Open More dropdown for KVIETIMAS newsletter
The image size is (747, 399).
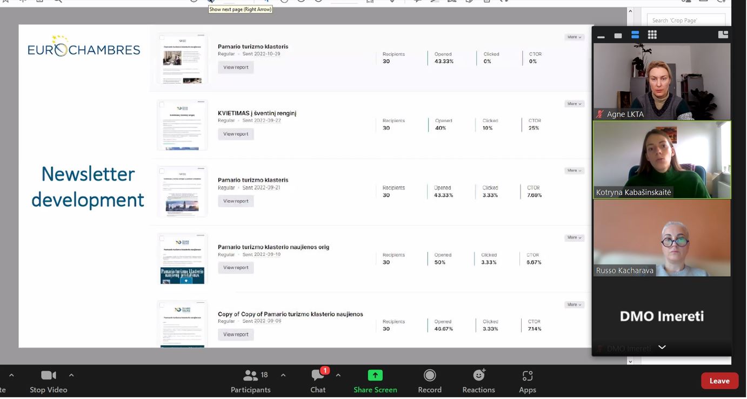[x=574, y=104]
